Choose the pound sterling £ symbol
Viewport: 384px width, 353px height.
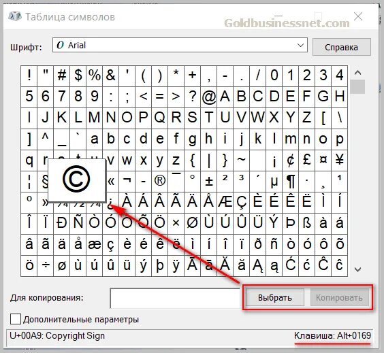pyautogui.click(x=306, y=161)
